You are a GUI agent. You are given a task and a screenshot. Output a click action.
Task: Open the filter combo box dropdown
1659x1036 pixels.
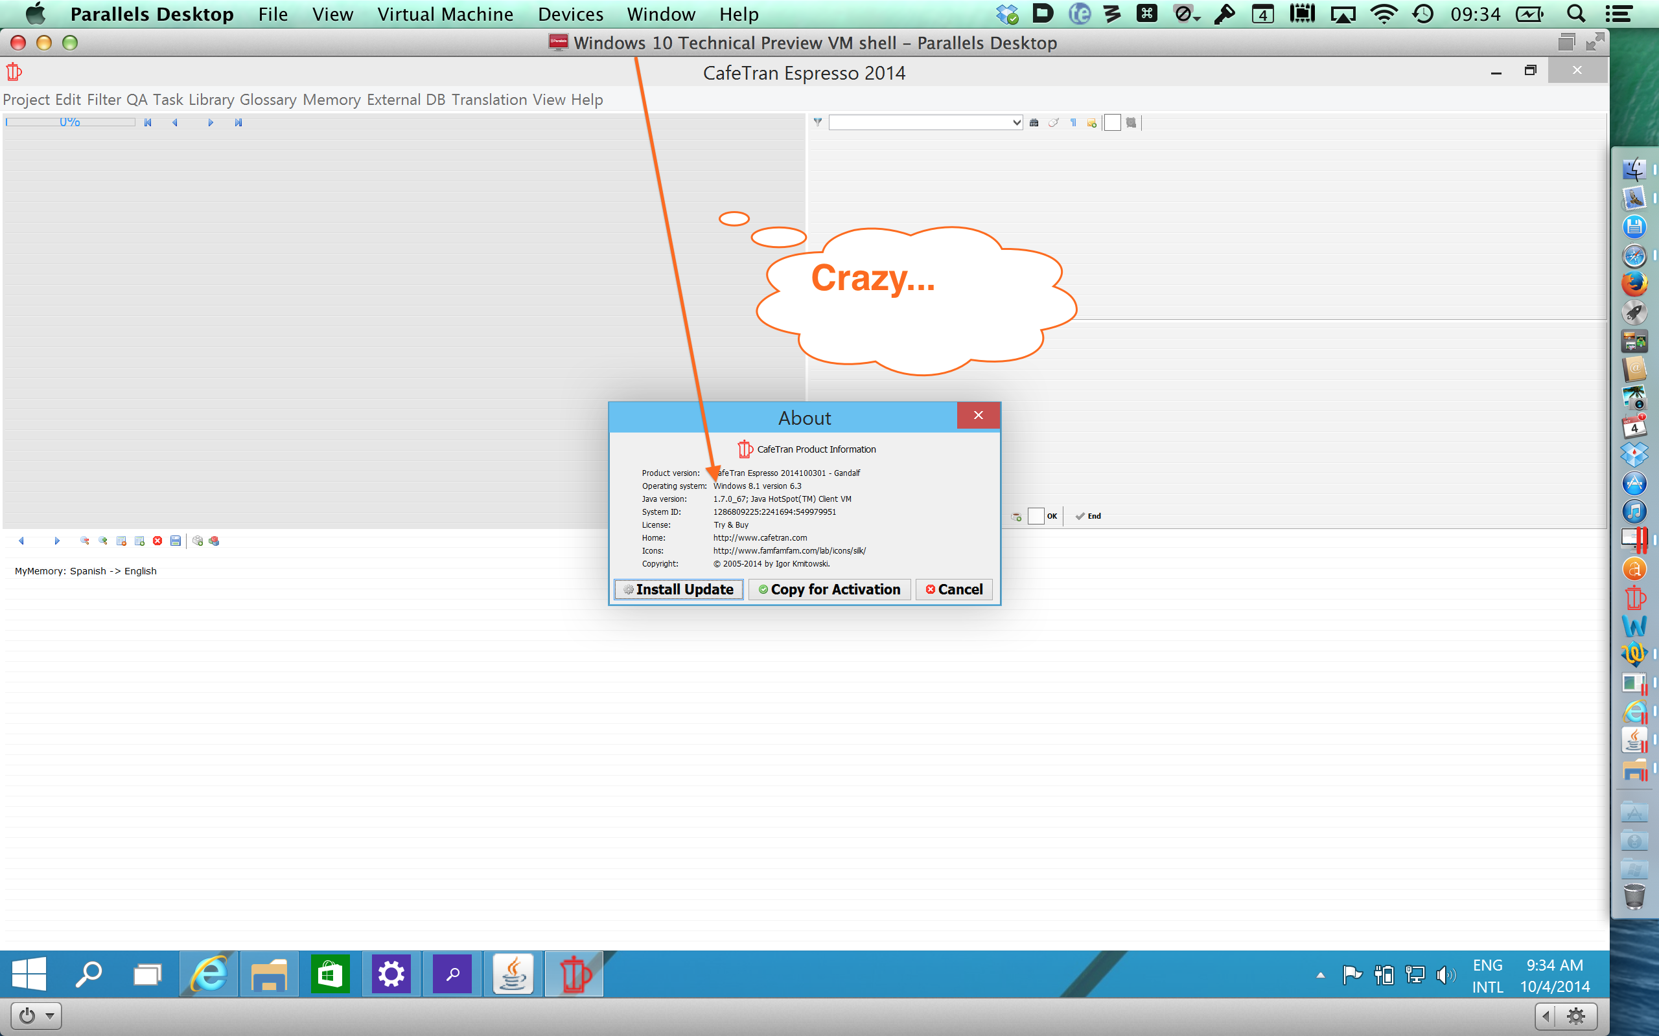click(1016, 122)
